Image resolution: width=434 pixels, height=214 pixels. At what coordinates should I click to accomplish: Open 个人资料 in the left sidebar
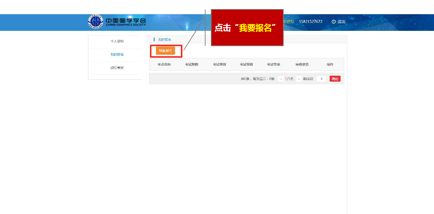(117, 41)
